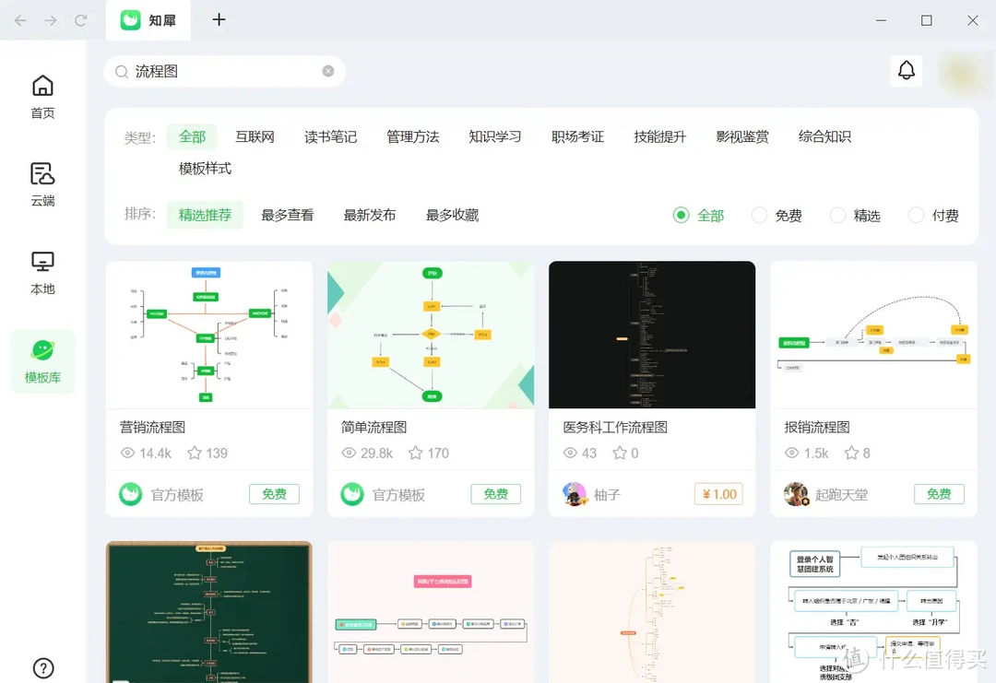Click the star icon on 医务科工作流程图

(620, 453)
